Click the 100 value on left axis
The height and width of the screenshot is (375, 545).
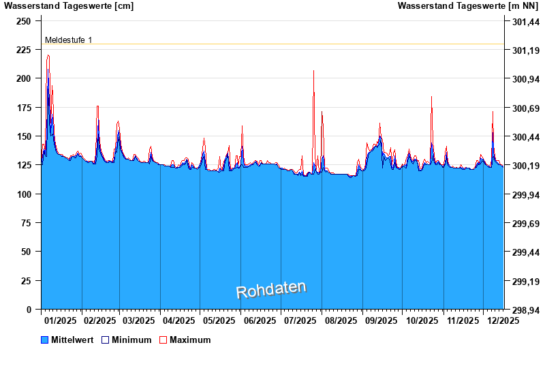tap(24, 194)
